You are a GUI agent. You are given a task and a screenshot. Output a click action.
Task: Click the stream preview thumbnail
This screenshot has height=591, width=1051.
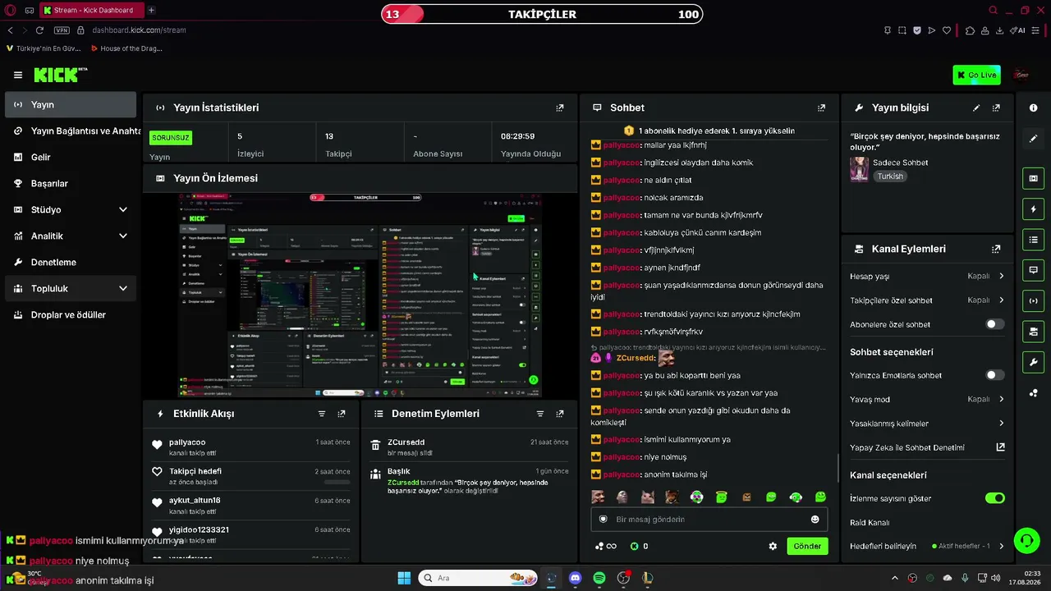[360, 295]
